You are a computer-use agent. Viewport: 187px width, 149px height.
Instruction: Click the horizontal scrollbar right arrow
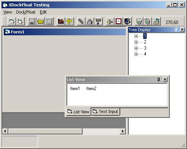(x=123, y=131)
